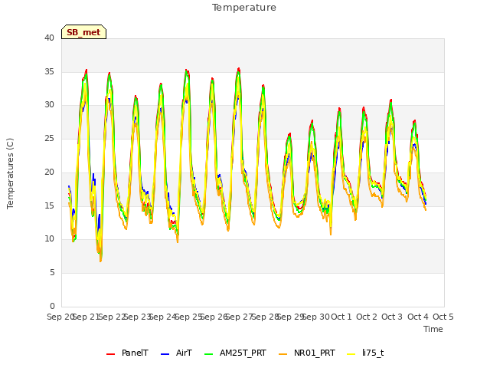
Task: Click the Sep 20 x-axis tick label
Action: pyautogui.click(x=60, y=317)
